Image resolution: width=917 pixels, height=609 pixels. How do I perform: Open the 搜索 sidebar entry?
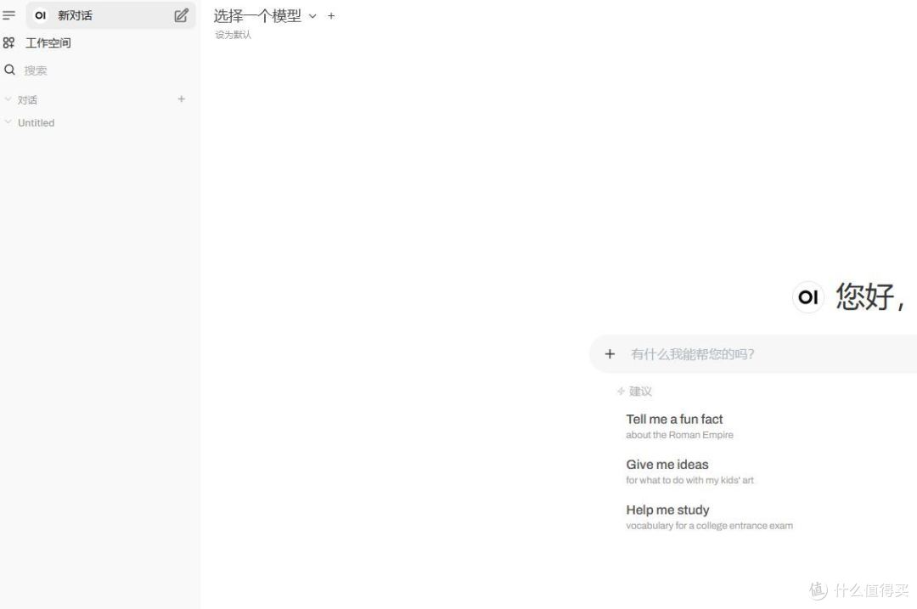click(x=36, y=70)
